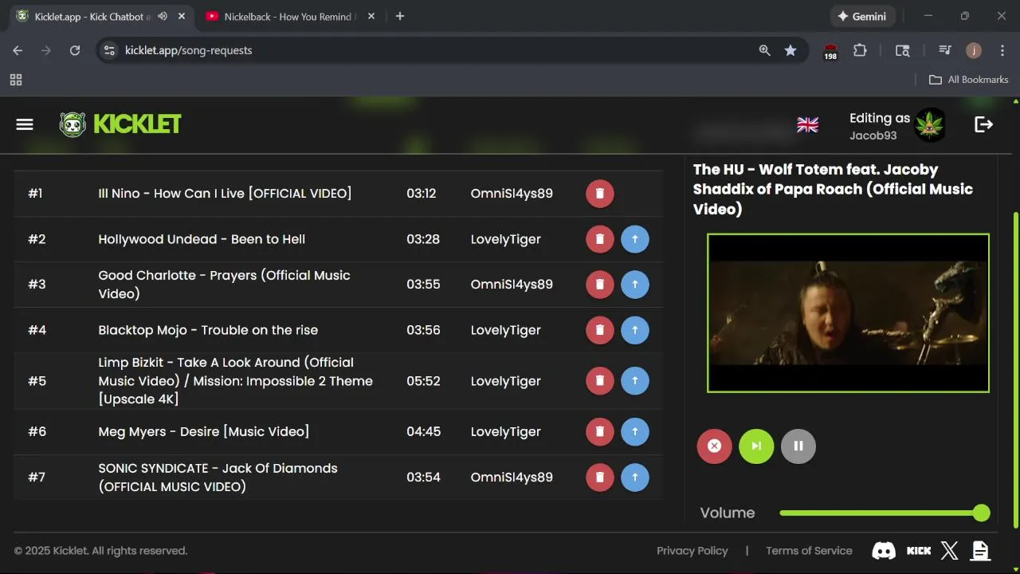This screenshot has height=574, width=1020.
Task: Bookmark this page with star
Action: [790, 50]
